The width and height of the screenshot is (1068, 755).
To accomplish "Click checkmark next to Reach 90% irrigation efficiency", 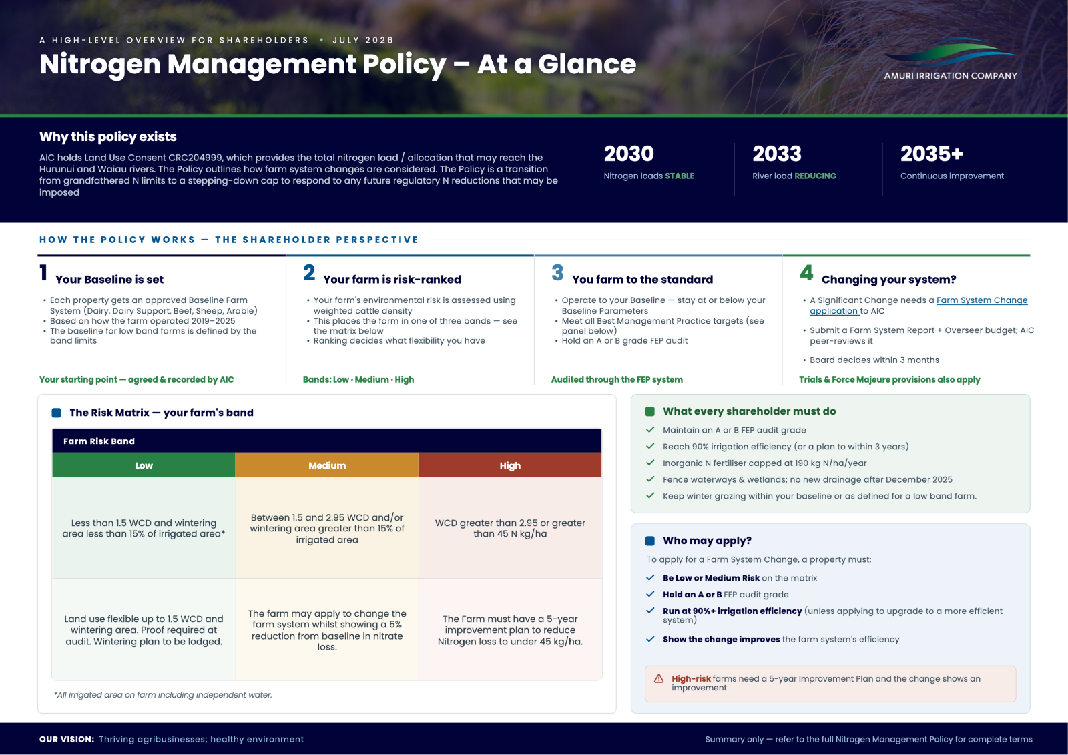I will 650,447.
